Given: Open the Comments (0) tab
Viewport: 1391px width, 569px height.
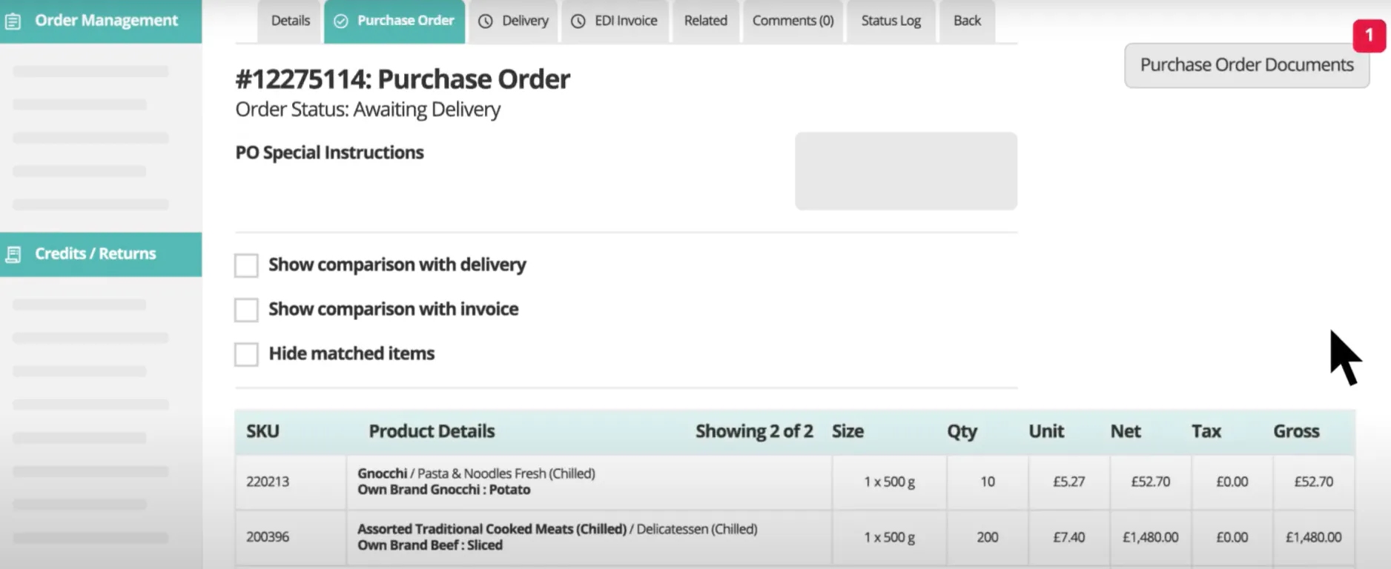Looking at the screenshot, I should [793, 21].
